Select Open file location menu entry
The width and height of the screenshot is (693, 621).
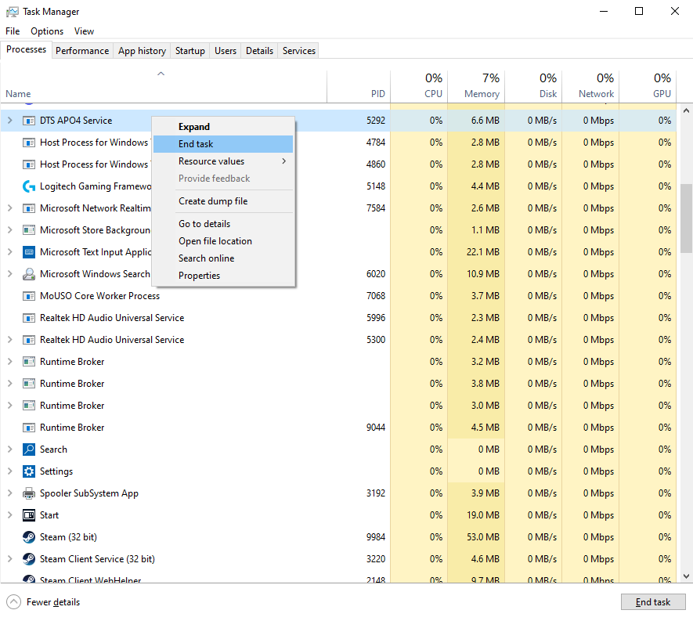tap(223, 241)
